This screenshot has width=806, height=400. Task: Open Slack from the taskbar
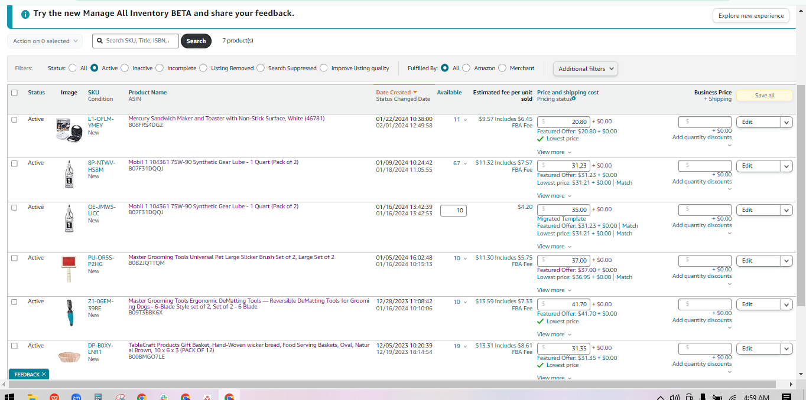tap(163, 397)
